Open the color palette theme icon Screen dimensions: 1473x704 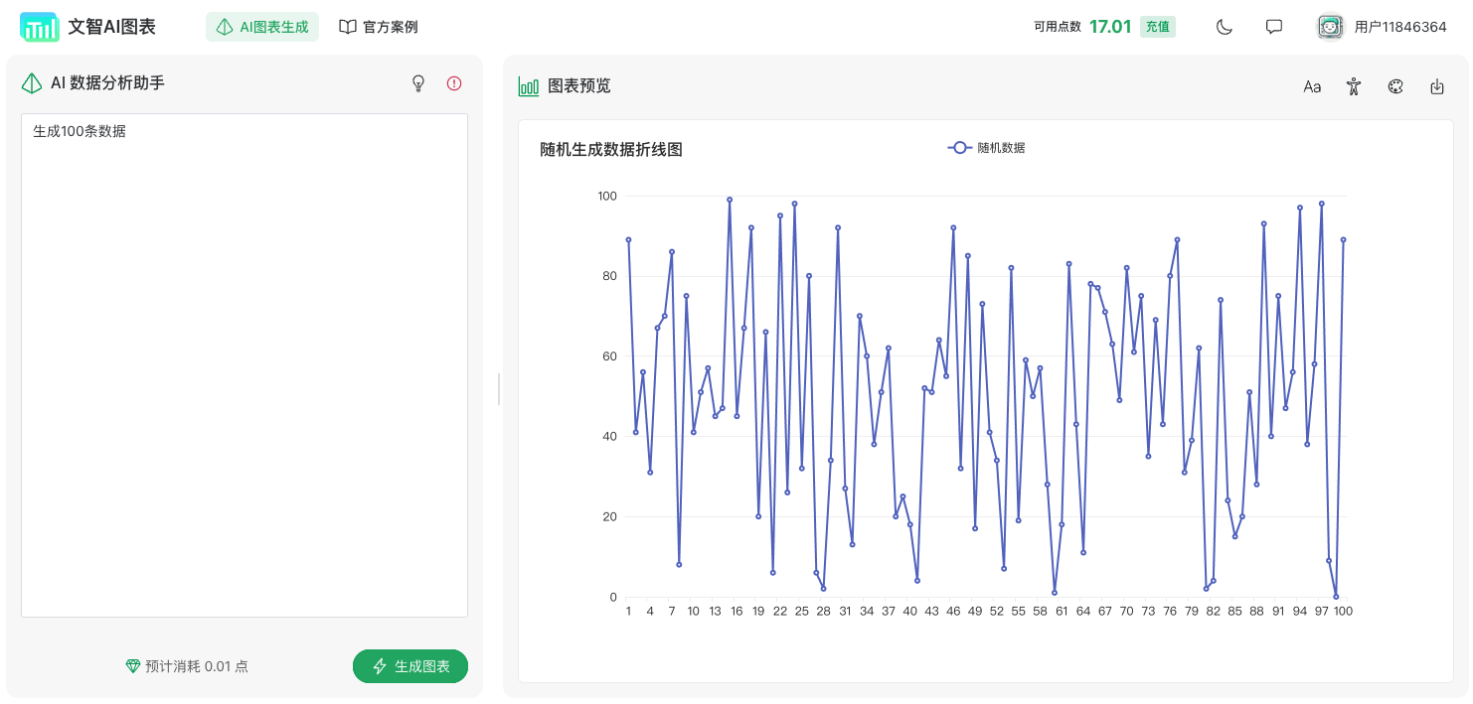1395,86
